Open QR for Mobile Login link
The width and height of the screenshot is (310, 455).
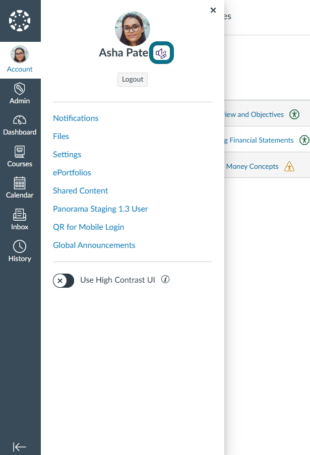[x=89, y=227]
